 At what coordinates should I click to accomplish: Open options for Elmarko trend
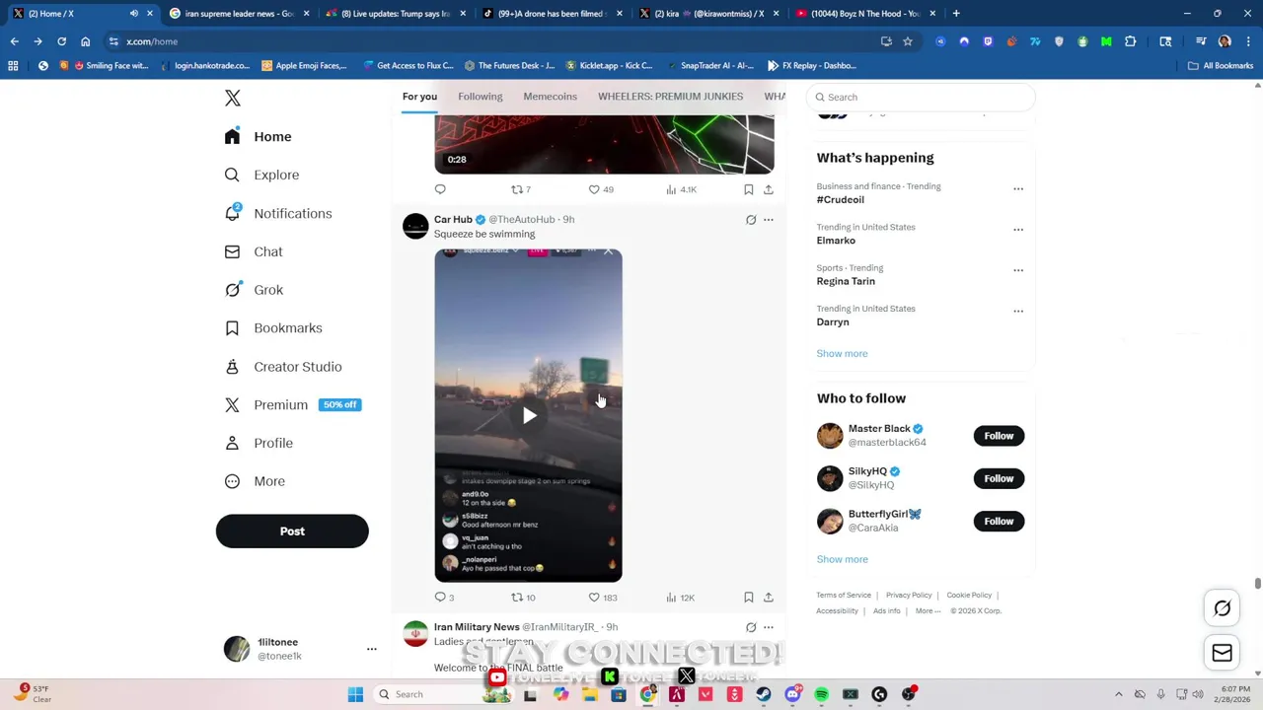click(1018, 229)
